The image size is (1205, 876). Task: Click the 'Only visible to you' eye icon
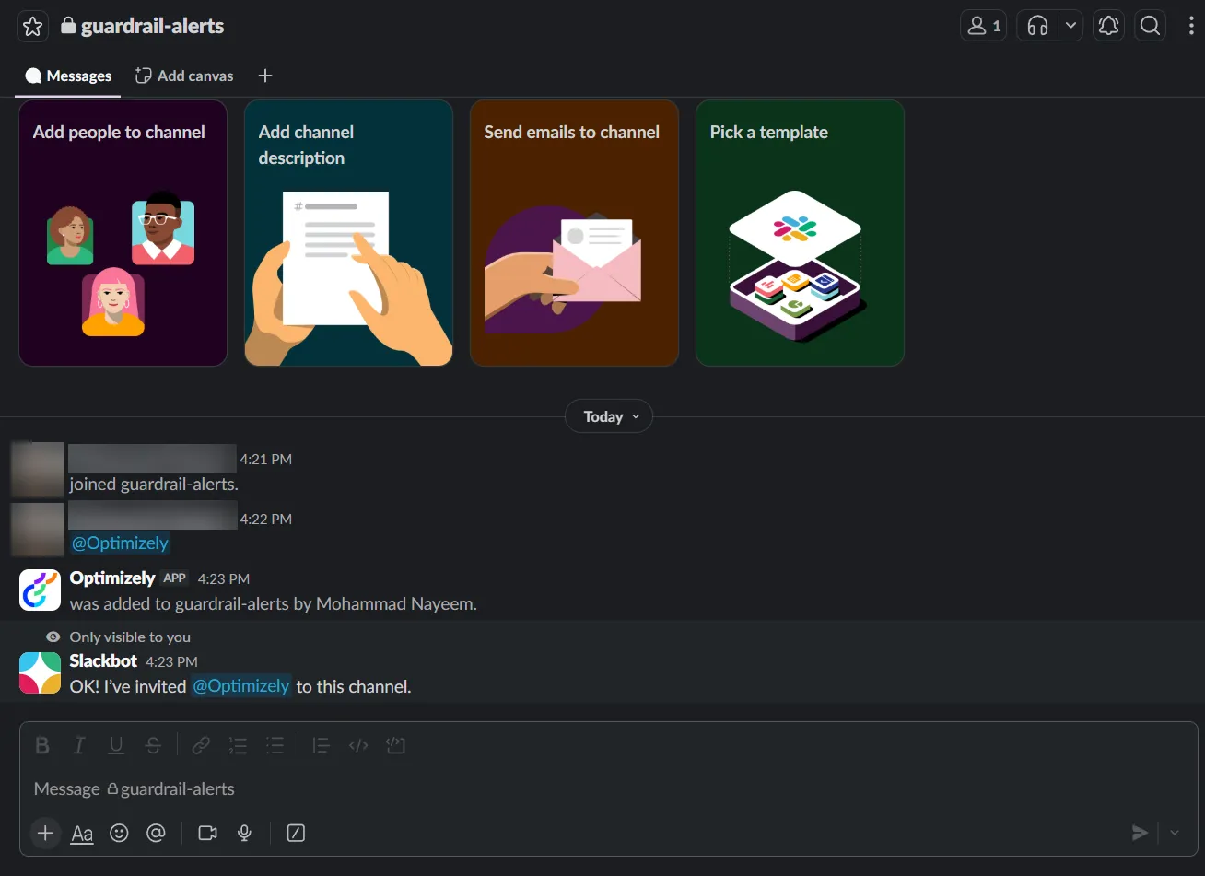click(x=53, y=637)
